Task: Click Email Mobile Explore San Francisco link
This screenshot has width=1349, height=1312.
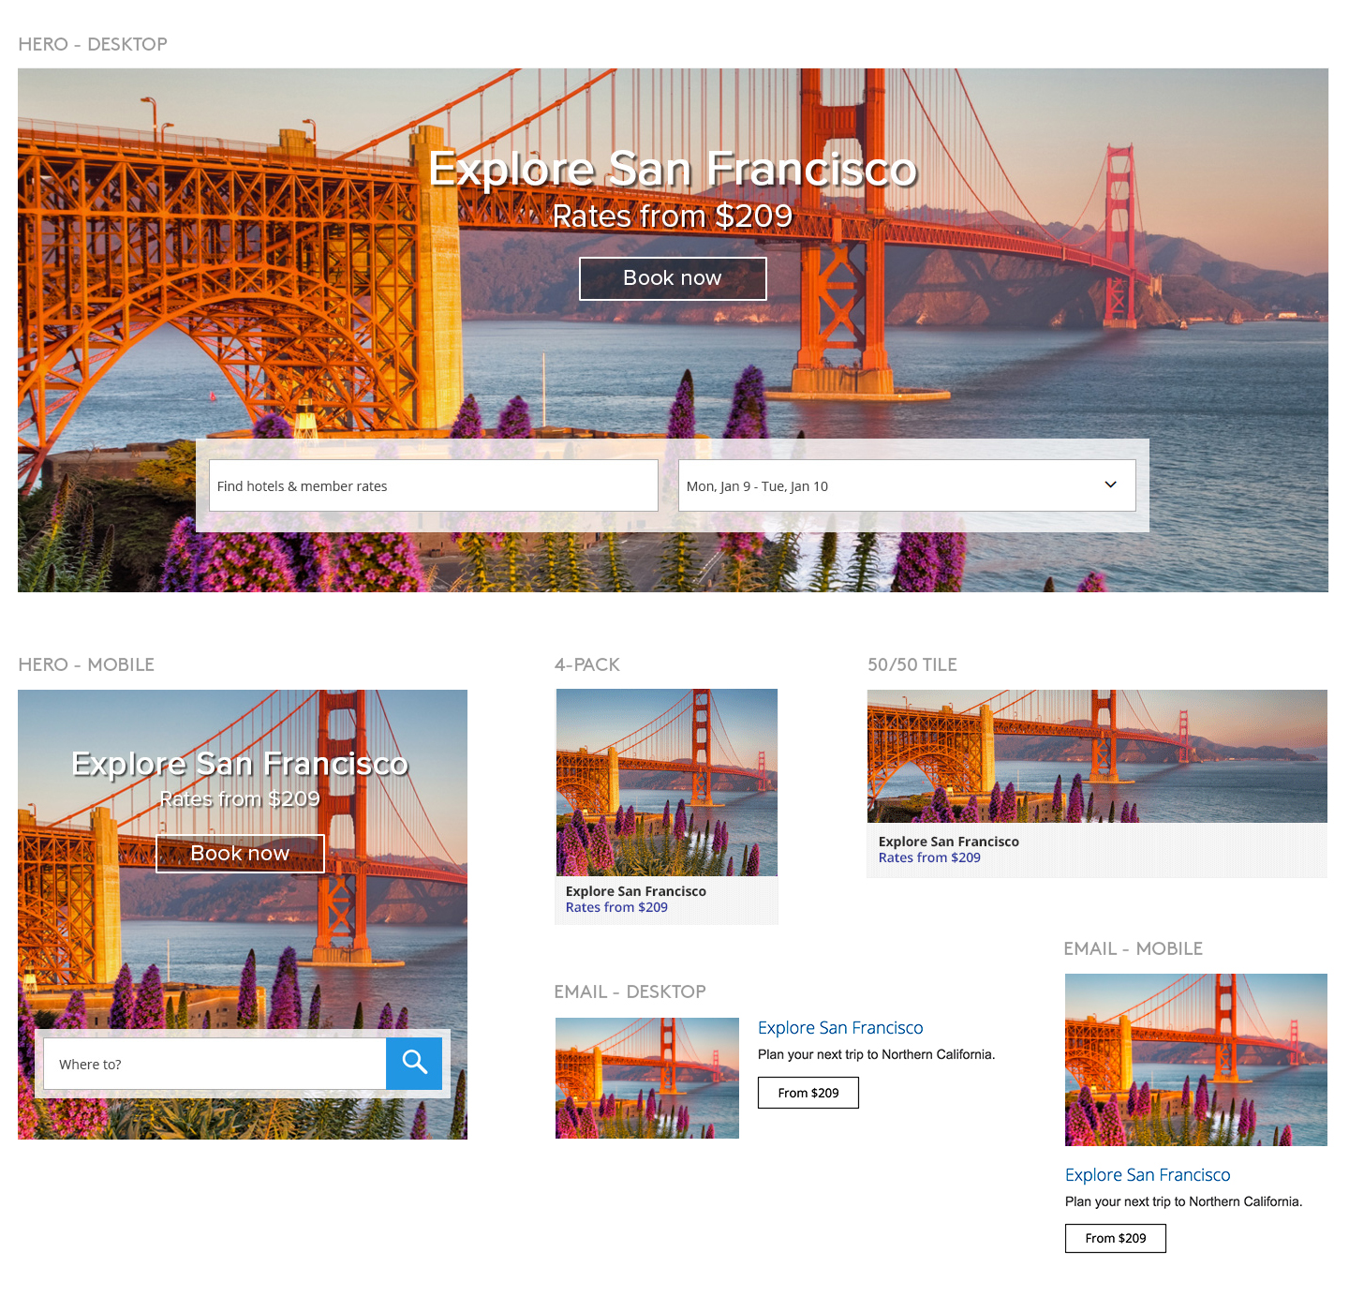Action: pos(1148,1175)
